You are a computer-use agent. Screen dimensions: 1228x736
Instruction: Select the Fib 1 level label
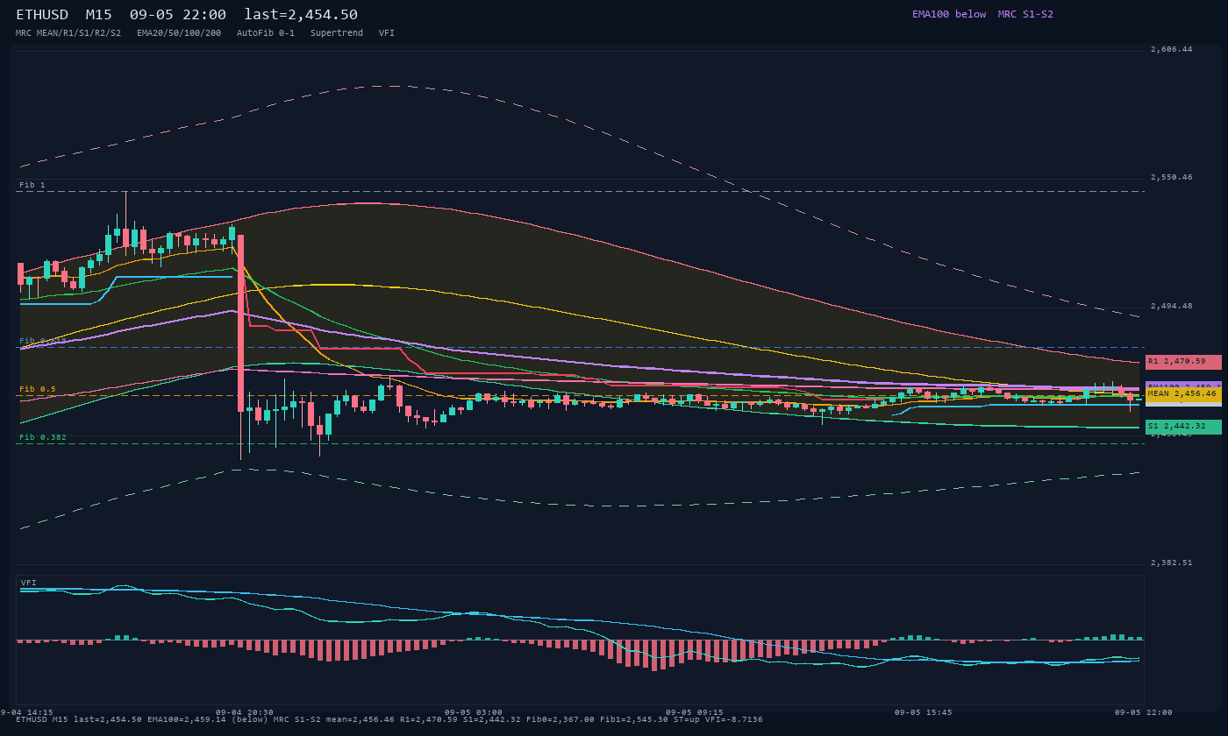(32, 185)
